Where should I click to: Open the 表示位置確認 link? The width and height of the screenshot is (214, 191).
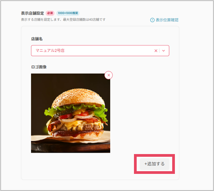(167, 20)
